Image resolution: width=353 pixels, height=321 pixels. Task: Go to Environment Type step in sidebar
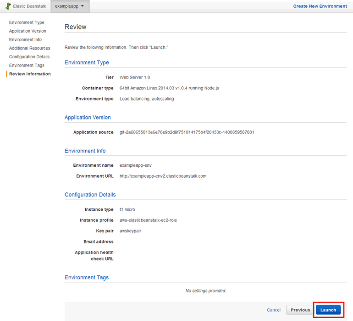(x=27, y=23)
